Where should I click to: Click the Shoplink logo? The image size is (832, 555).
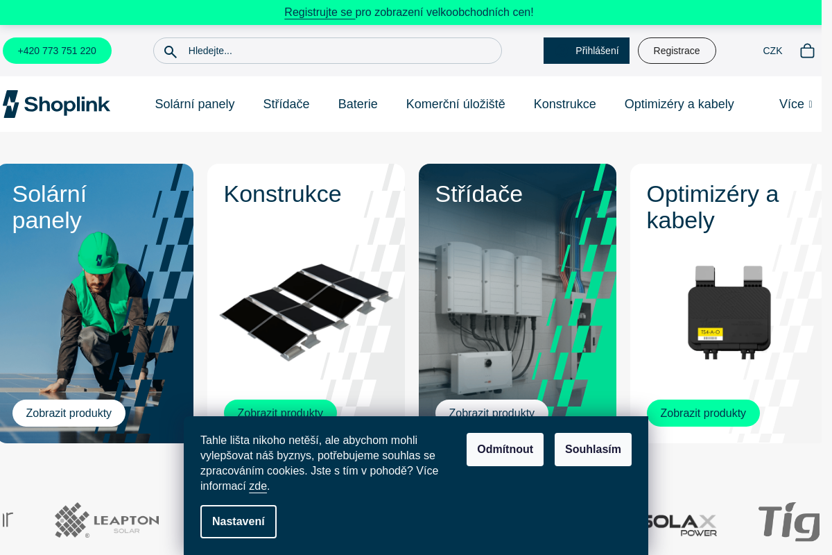[x=55, y=103]
